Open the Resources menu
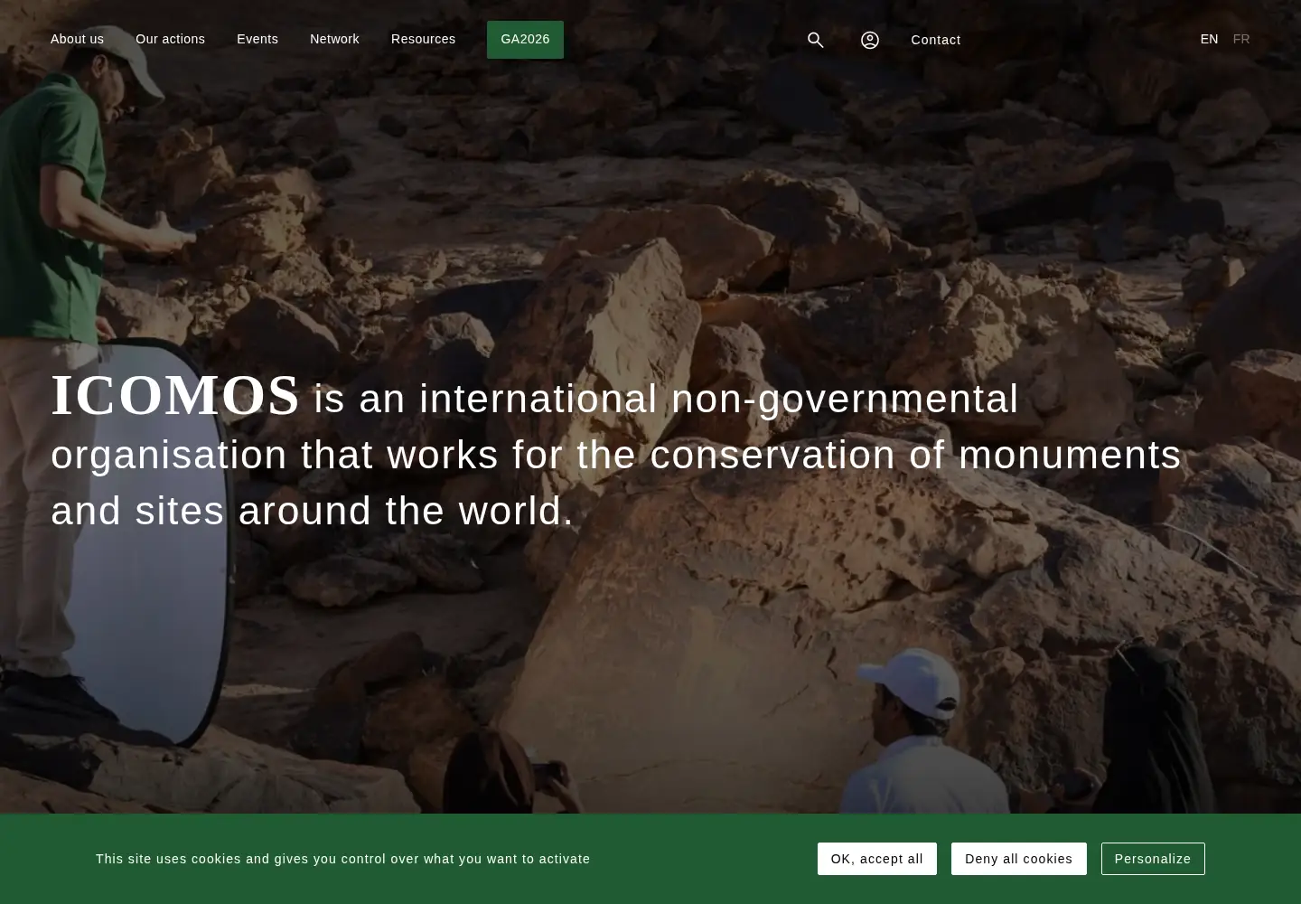This screenshot has width=1301, height=904. [423, 39]
